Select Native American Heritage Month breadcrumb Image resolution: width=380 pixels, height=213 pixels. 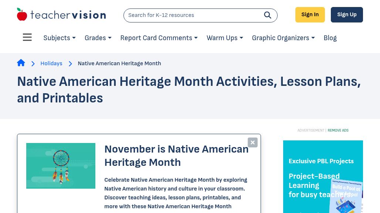pos(119,63)
